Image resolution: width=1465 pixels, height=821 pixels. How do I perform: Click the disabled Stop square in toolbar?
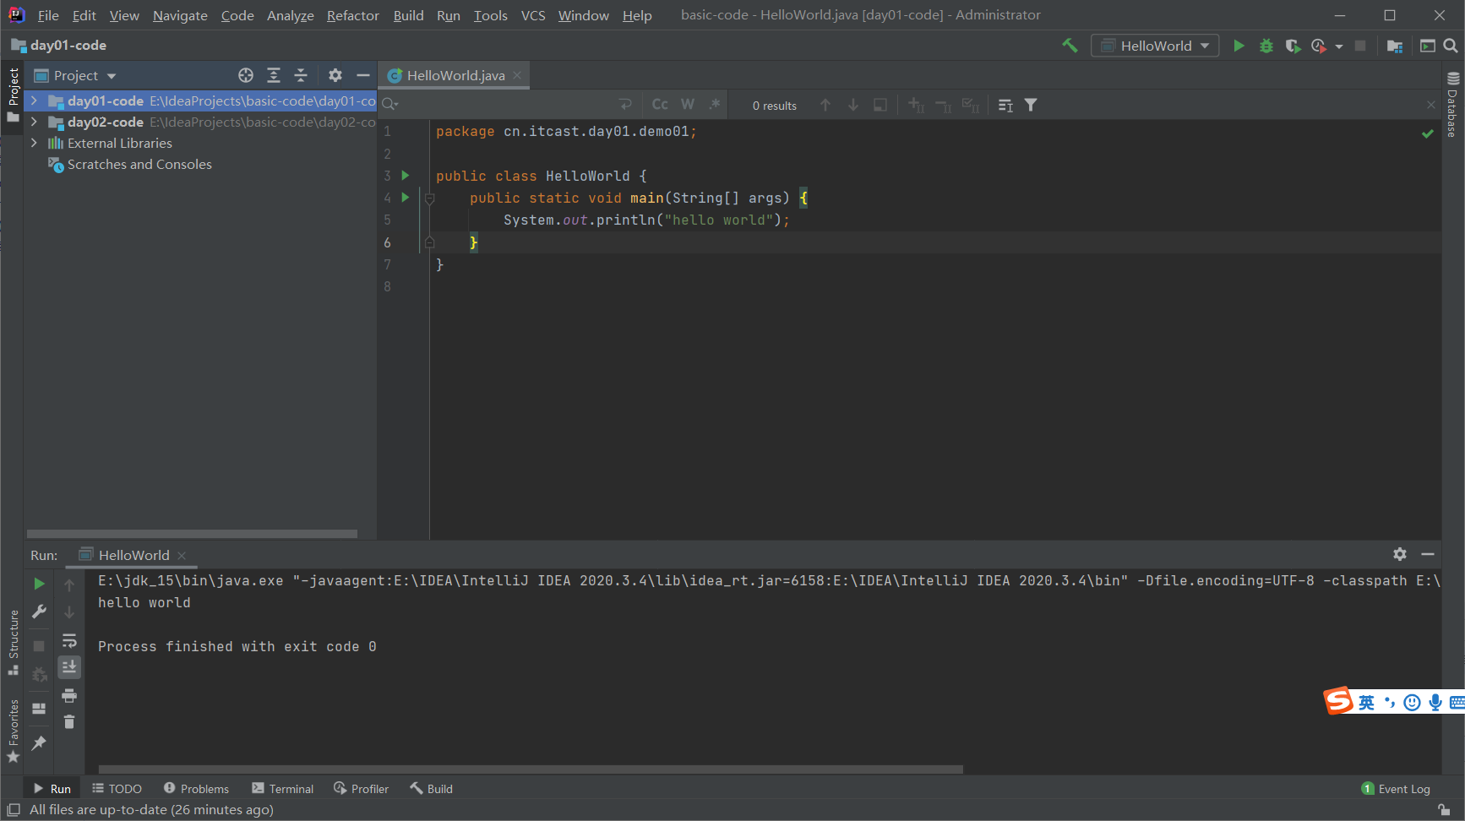pyautogui.click(x=1359, y=46)
